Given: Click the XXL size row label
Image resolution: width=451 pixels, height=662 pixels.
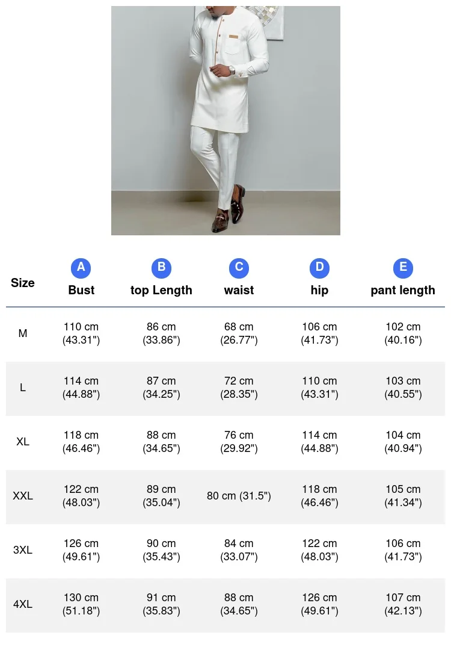Looking at the screenshot, I should coord(23,496).
